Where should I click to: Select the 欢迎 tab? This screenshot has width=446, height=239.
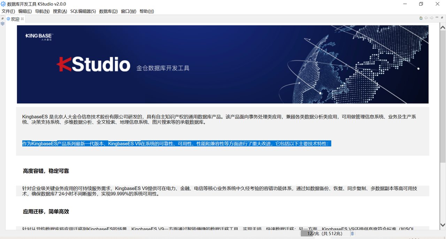[15, 19]
